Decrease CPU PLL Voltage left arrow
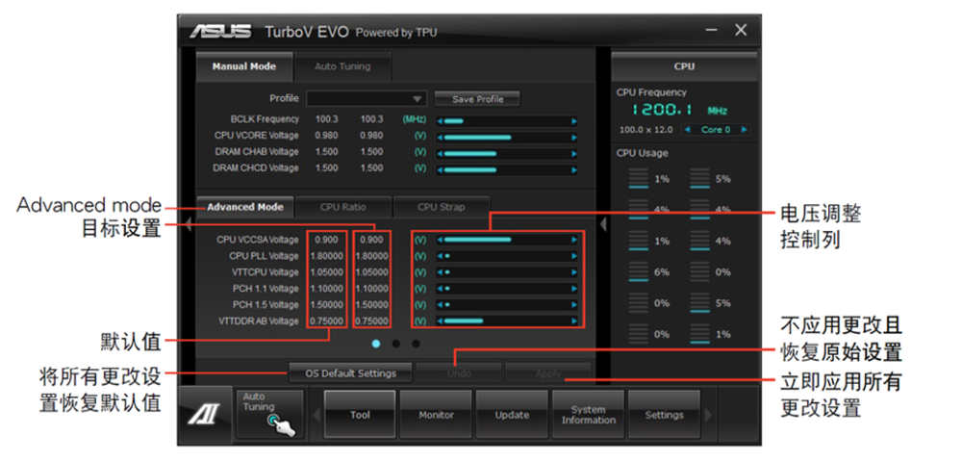 440,256
